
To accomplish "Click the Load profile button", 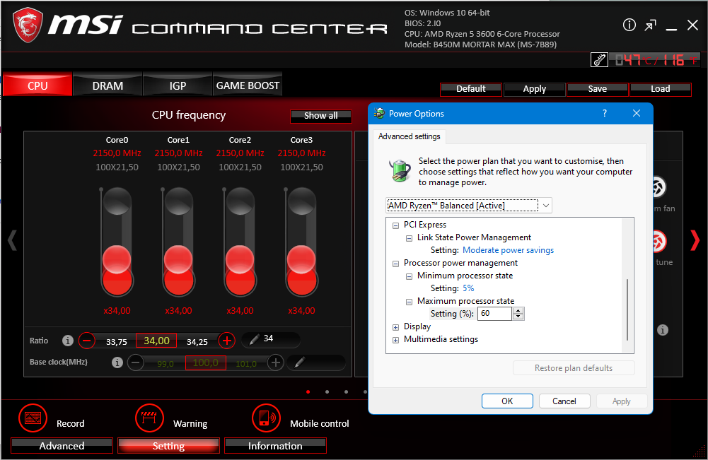I will click(x=660, y=89).
